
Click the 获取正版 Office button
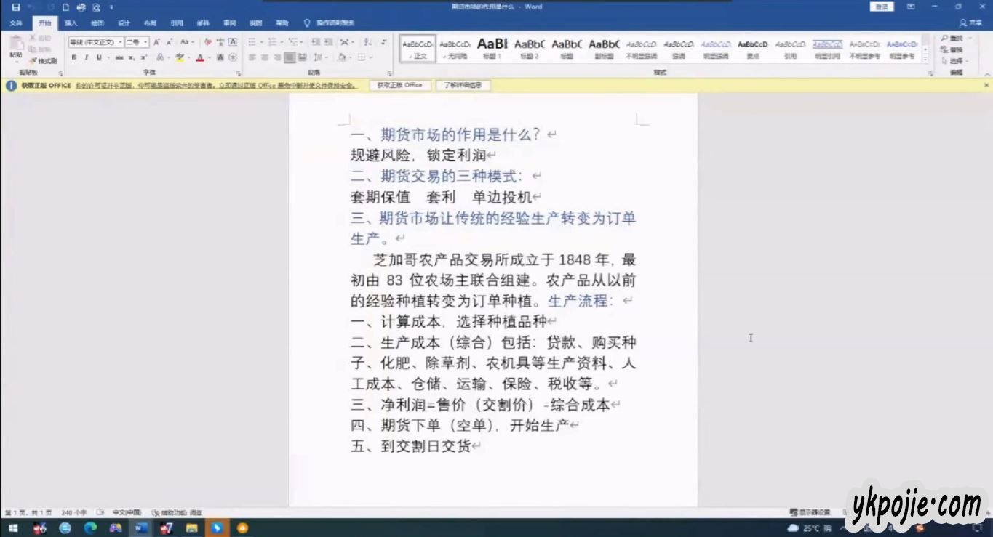(399, 85)
